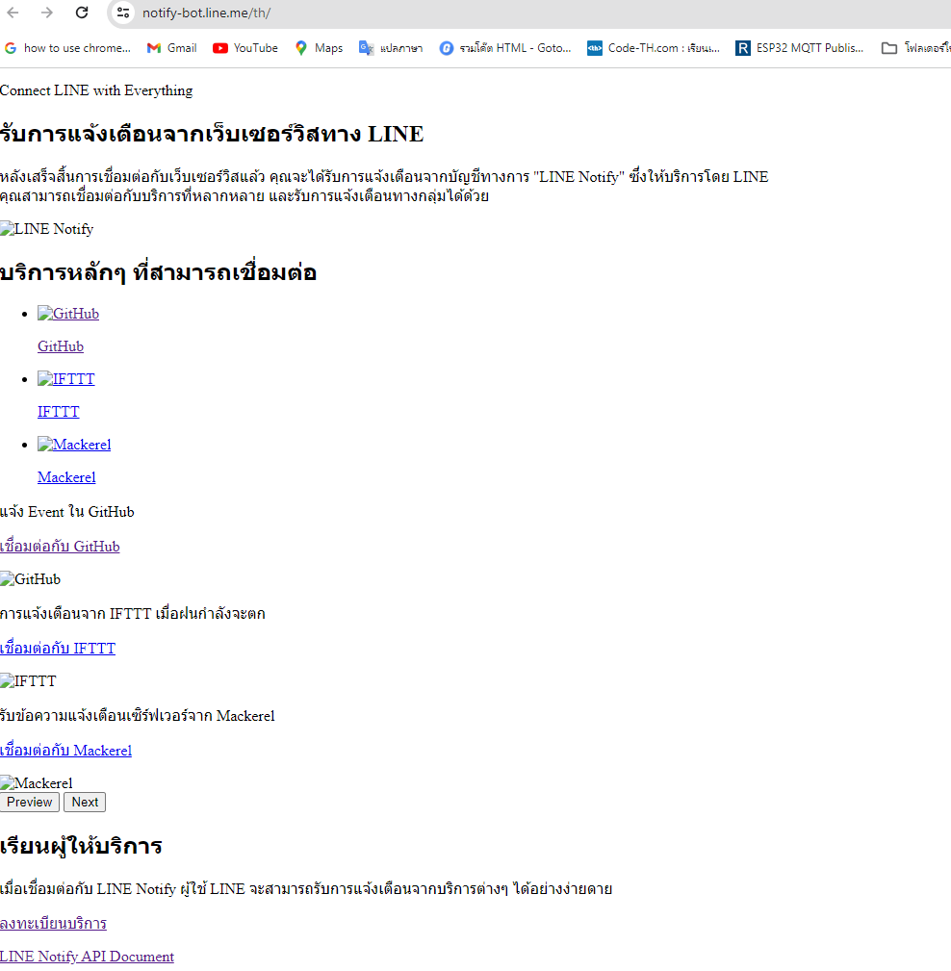Open the รวมโค้ด HTML - Goto bookmark
This screenshot has width=951, height=971.
[505, 48]
